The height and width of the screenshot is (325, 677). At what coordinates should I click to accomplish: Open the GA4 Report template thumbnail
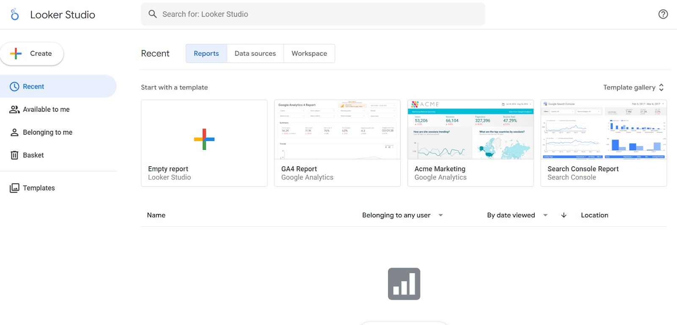coord(337,130)
